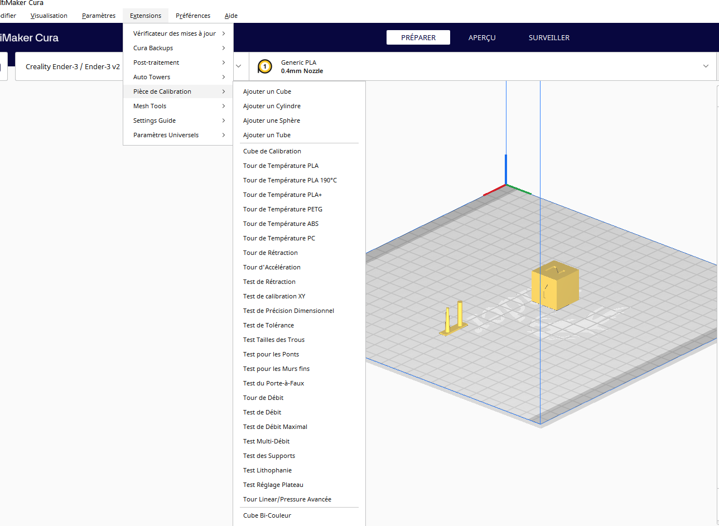Select Tour de Température PLA 190°C
719x526 pixels.
[x=299, y=180]
